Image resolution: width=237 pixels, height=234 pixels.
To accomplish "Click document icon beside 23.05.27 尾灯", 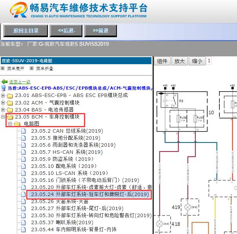I will pyautogui.click(x=24, y=208).
